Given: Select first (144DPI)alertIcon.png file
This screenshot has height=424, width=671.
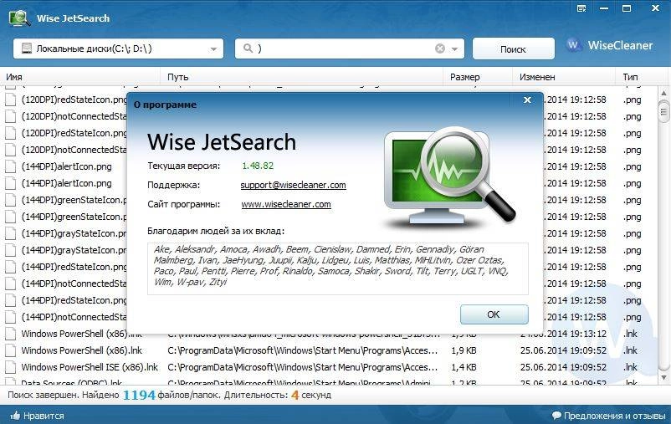Looking at the screenshot, I should click(66, 166).
